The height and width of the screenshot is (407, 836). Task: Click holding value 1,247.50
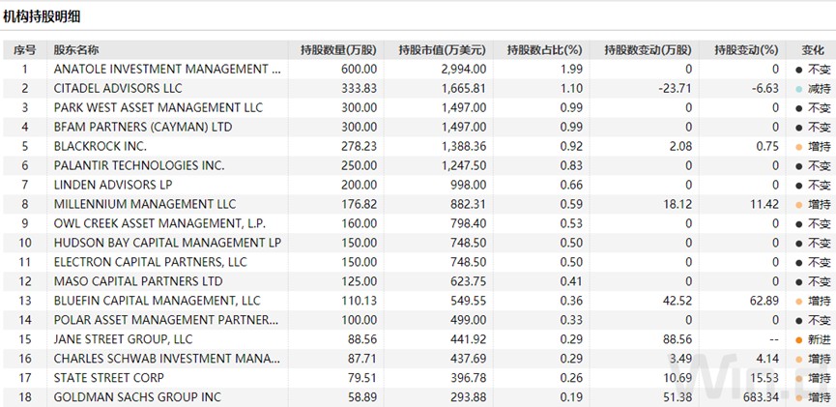464,165
